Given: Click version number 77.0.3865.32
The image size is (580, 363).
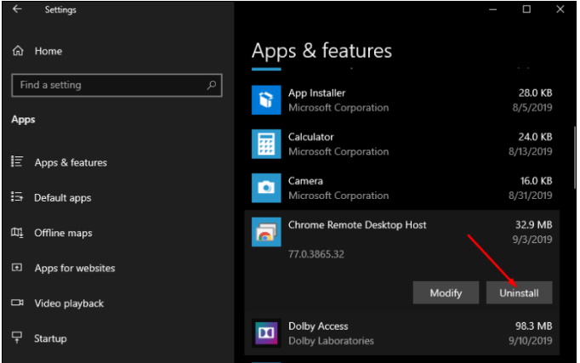Looking at the screenshot, I should coord(316,254).
